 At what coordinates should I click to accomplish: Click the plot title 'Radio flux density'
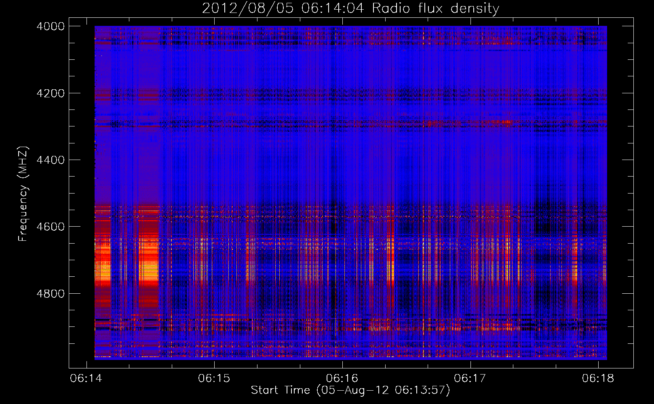[x=436, y=8]
